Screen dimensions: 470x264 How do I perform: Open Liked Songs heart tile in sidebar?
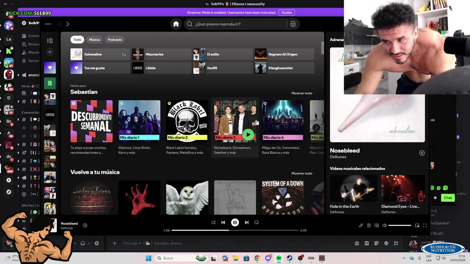tap(50, 67)
